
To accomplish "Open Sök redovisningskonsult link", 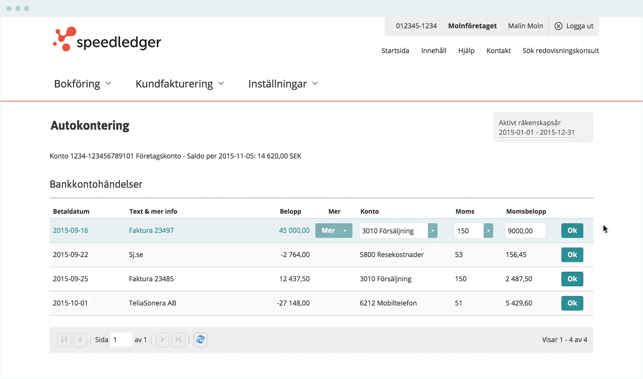I will [x=560, y=51].
